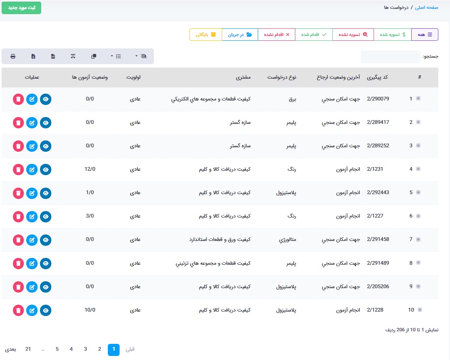The image size is (450, 360).
Task: Expand row 3 plus icon
Action: pyautogui.click(x=418, y=146)
